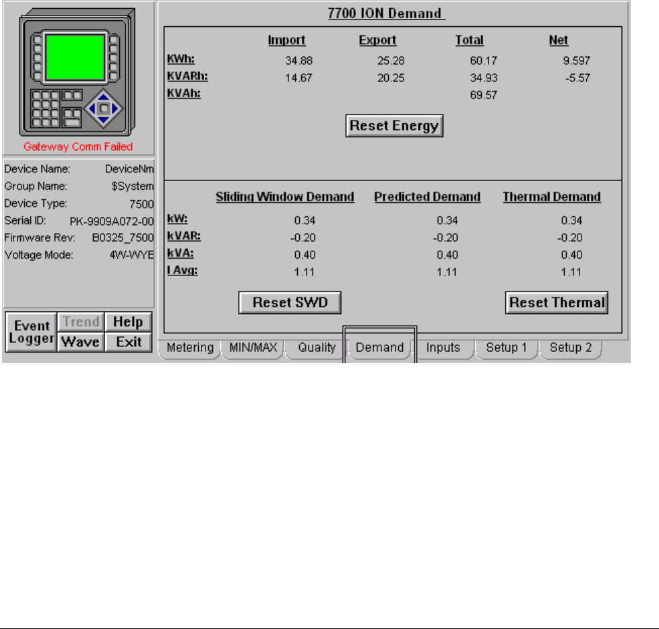Open the Setup 1 tab
Viewport: 659px width, 629px height.
507,348
